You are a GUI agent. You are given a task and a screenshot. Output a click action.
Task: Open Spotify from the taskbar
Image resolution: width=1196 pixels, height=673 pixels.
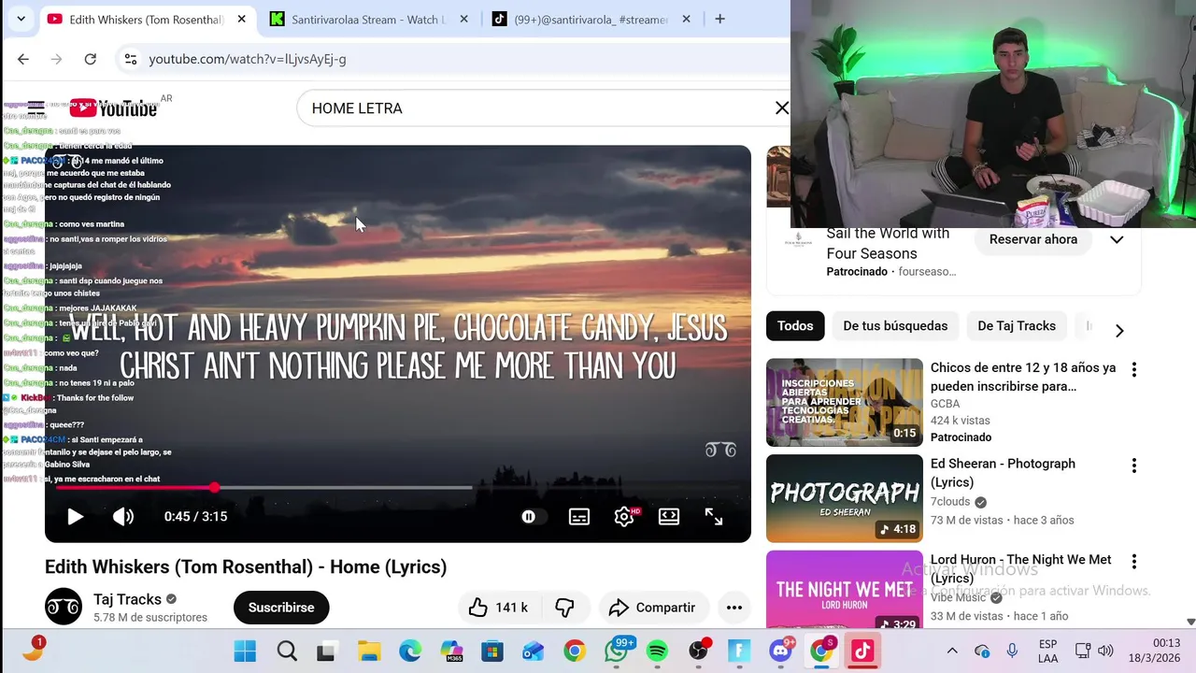click(x=657, y=652)
